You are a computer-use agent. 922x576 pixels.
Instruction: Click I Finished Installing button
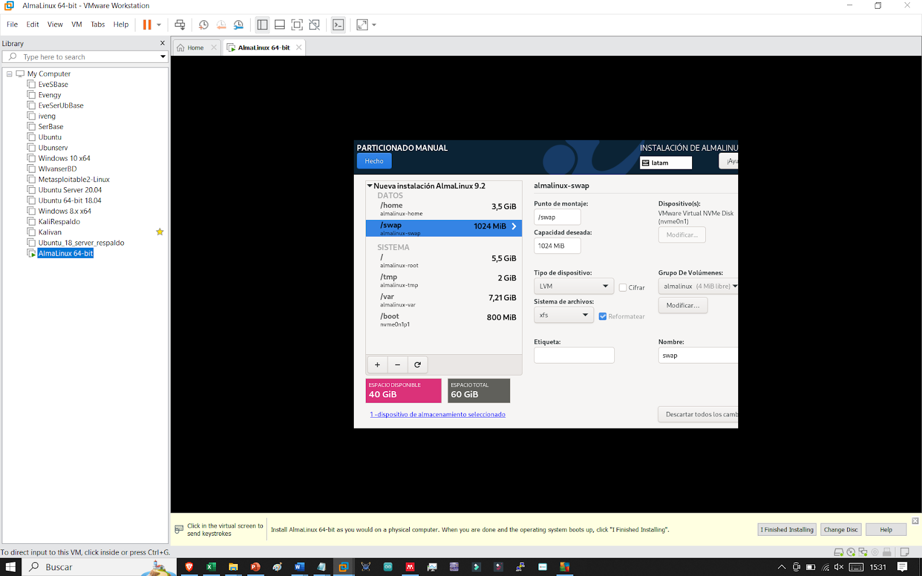click(x=787, y=530)
